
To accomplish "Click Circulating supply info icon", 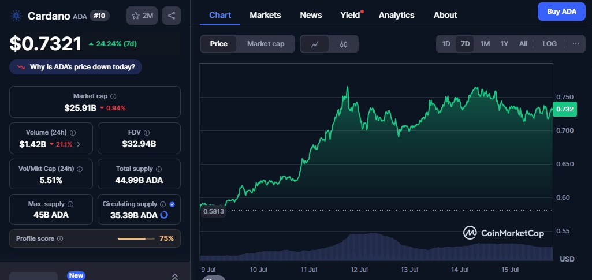I will tap(163, 204).
